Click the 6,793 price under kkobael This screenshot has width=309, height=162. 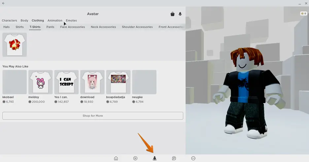point(8,102)
